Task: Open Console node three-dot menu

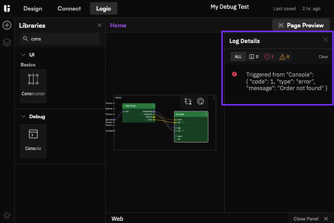Action: 206,114
